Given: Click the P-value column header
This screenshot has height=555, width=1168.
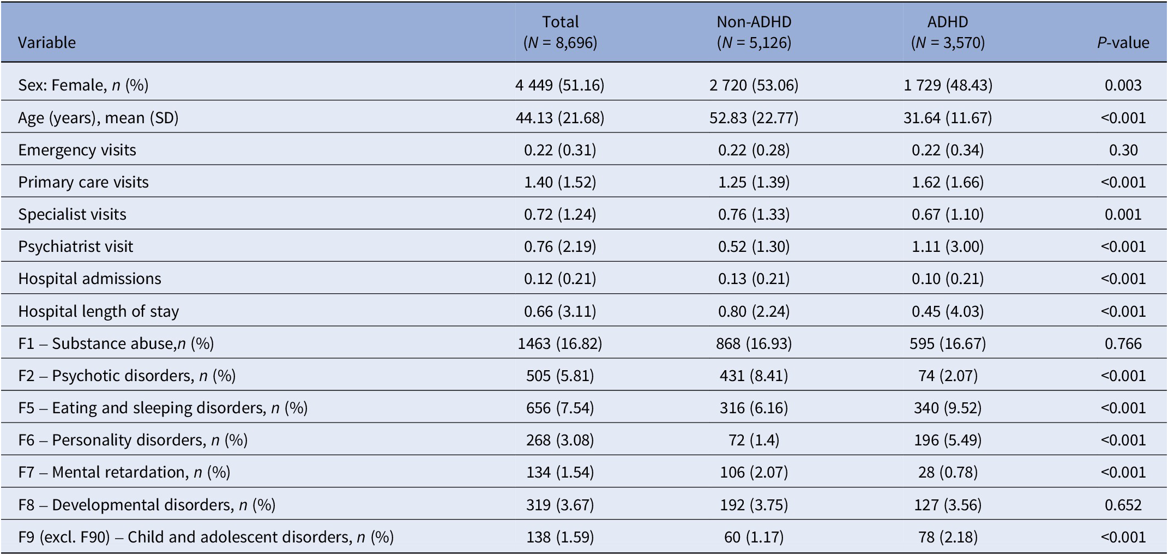Looking at the screenshot, I should pos(1123,43).
